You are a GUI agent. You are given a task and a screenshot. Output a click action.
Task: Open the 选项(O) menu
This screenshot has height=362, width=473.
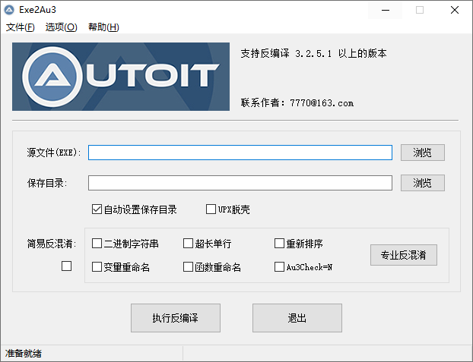[x=62, y=27]
